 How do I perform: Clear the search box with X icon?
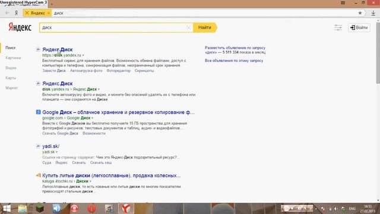pos(188,27)
